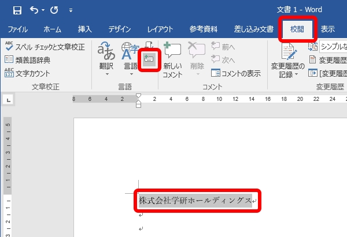Open the 変更履歴 markup options item
This screenshot has height=237, width=347.
click(x=328, y=60)
